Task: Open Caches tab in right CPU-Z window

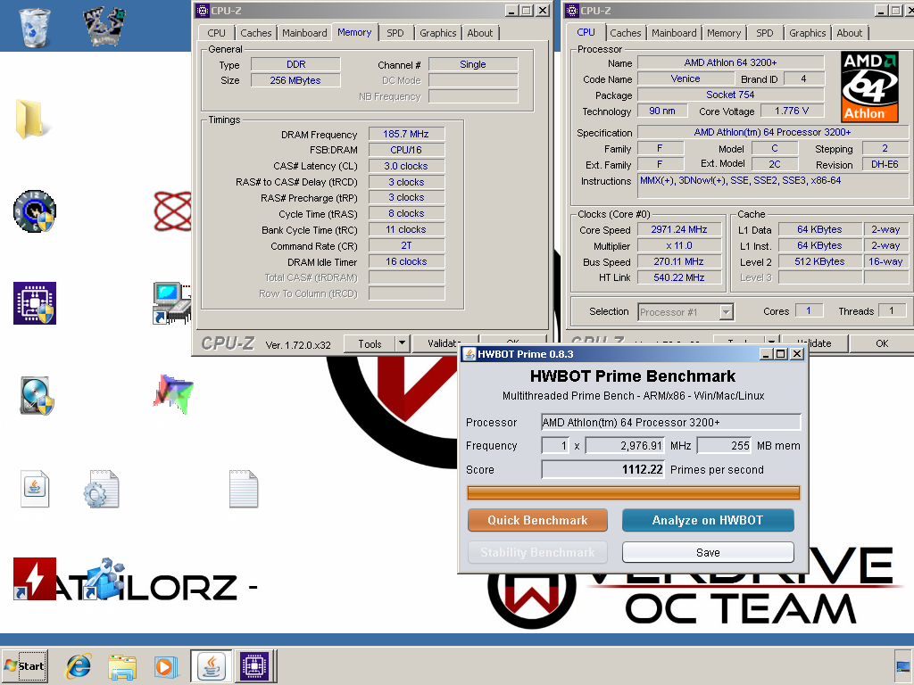Action: pos(626,33)
